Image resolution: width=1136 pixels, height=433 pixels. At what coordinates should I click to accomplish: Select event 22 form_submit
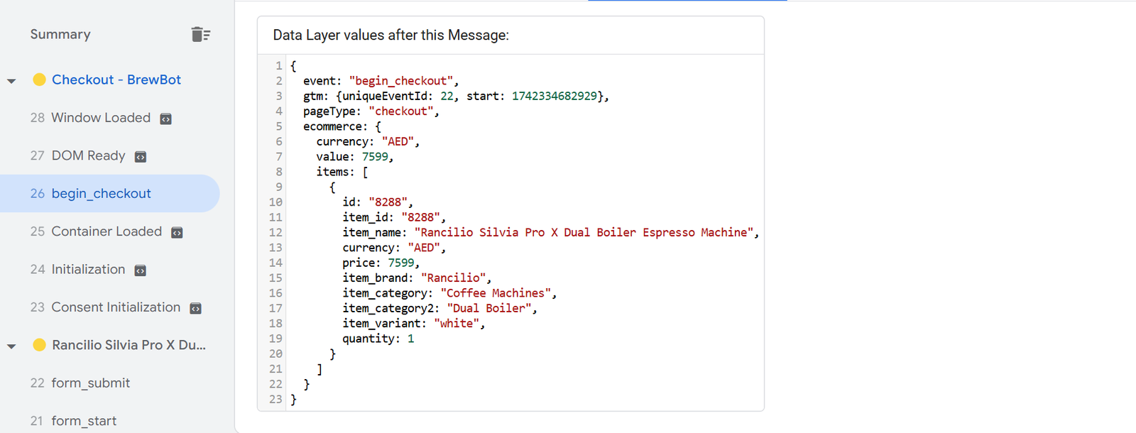tap(90, 383)
